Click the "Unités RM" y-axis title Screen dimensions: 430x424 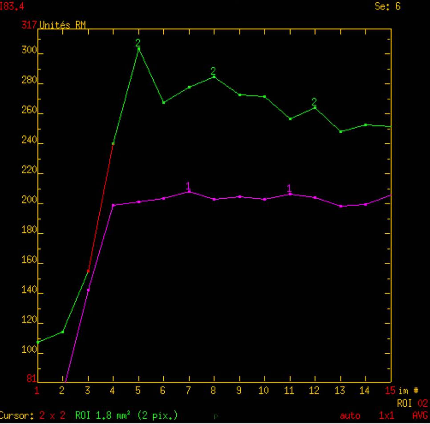pyautogui.click(x=62, y=25)
